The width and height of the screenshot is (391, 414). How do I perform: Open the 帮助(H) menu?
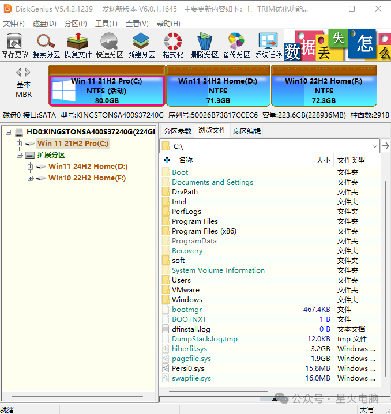168,24
